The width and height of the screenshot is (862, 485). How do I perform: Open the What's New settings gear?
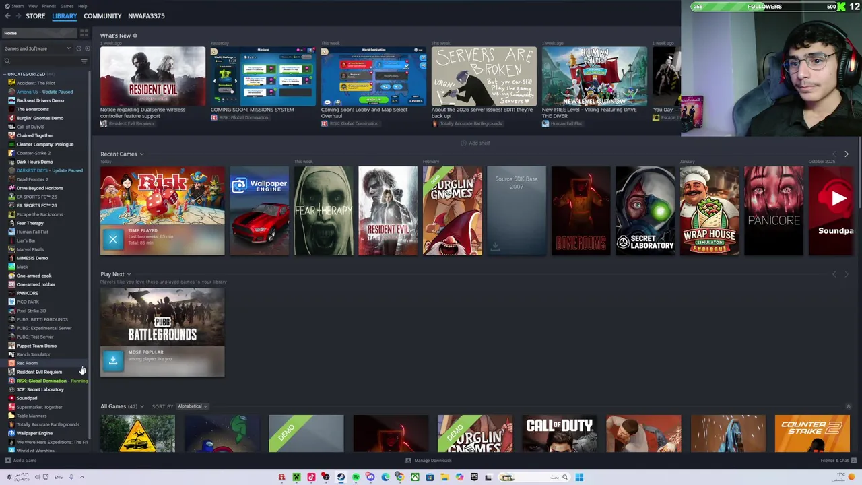(x=135, y=36)
